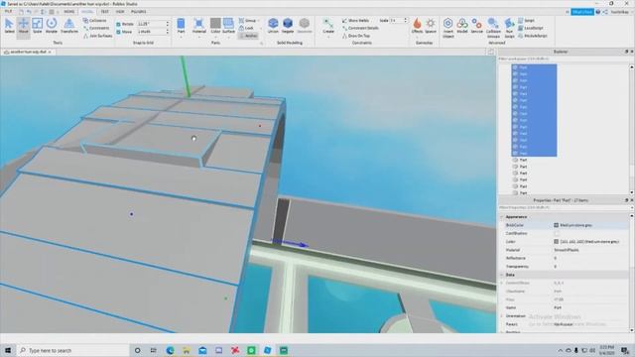Toggle Show Welds

pos(355,20)
